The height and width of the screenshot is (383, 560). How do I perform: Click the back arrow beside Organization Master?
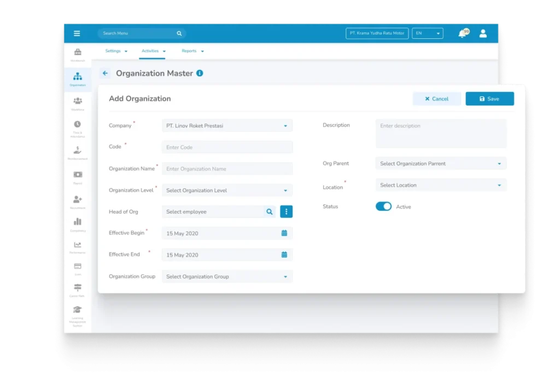tap(105, 73)
